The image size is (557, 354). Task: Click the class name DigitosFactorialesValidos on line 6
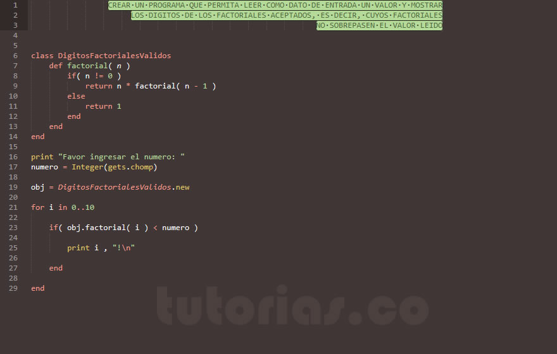tap(115, 56)
